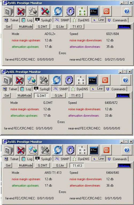Click the red power button in ANSI T1.413 window

coord(106,150)
